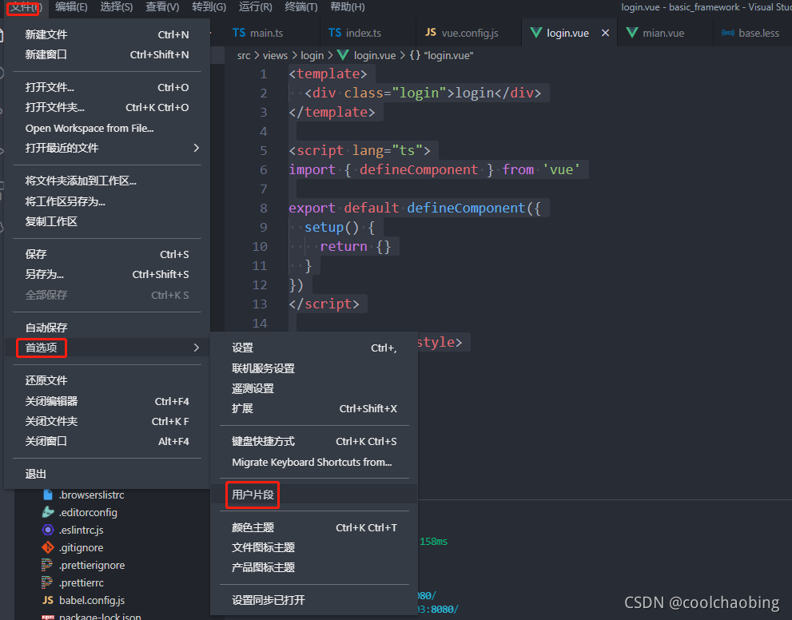Click 退出 in the file menu
This screenshot has height=620, width=792.
coord(107,474)
